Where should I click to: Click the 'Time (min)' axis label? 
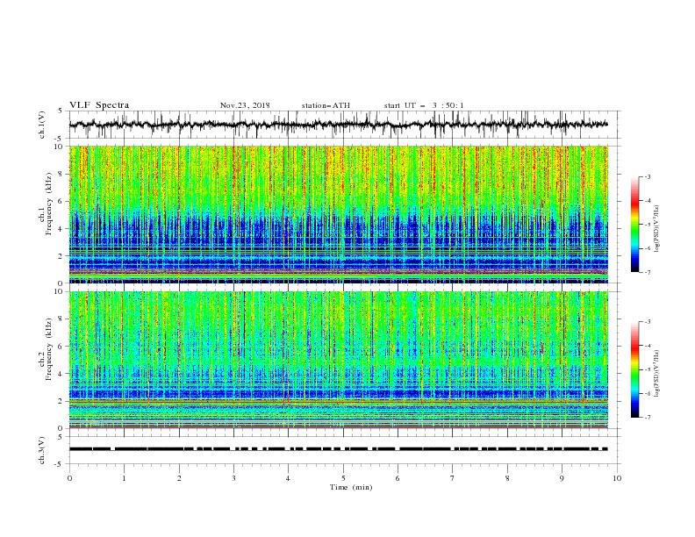point(351,487)
